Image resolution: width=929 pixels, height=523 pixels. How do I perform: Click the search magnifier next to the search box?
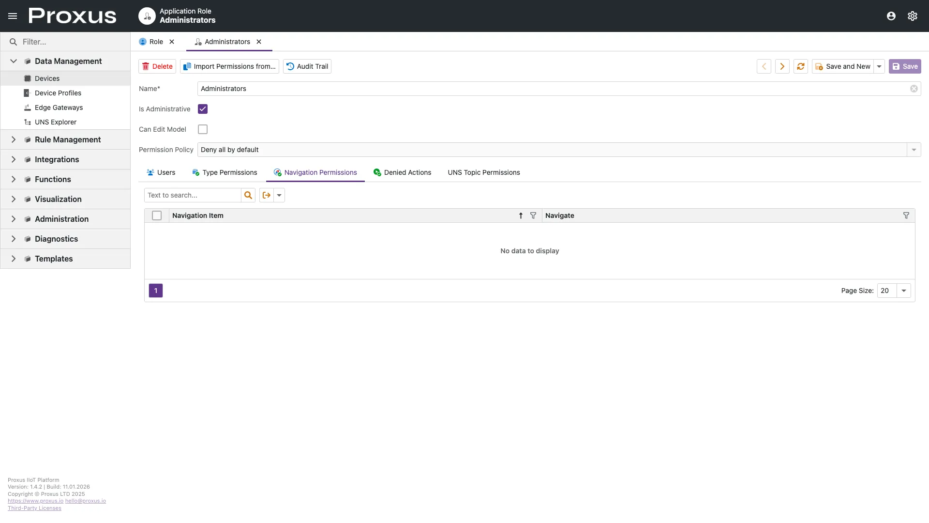coord(248,195)
